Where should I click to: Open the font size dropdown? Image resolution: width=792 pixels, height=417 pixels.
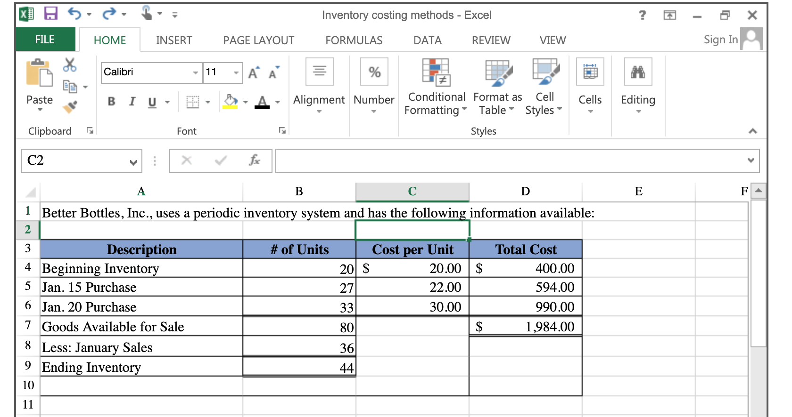(x=236, y=72)
